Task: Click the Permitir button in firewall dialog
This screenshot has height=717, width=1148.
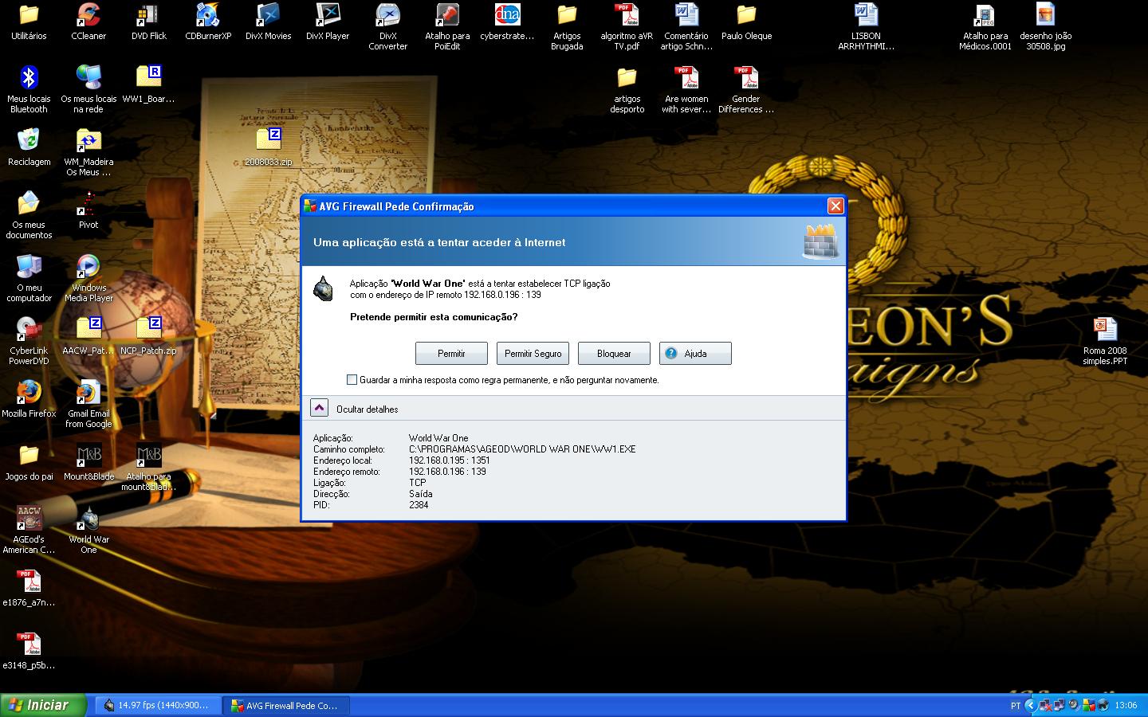Action: pos(451,354)
